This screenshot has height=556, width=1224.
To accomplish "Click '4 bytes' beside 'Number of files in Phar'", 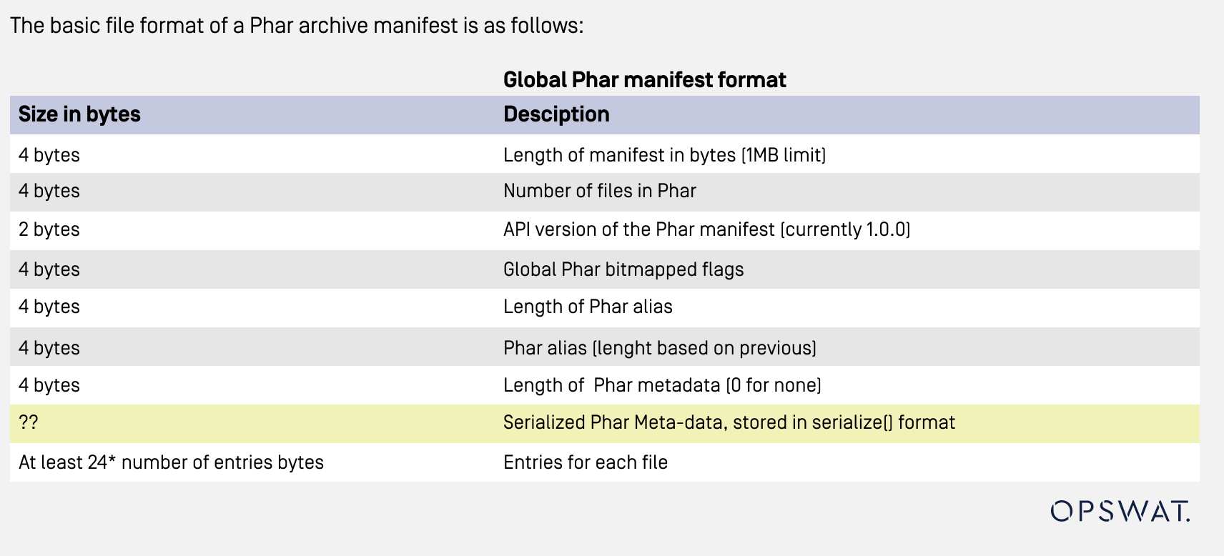I will tap(49, 191).
